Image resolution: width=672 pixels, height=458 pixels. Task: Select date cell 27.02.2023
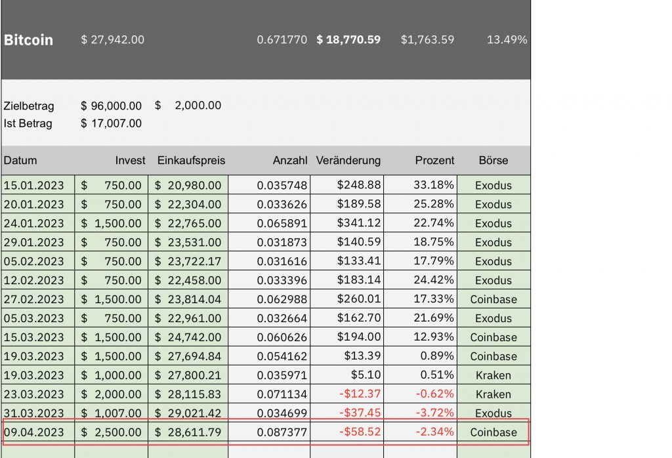pos(37,299)
